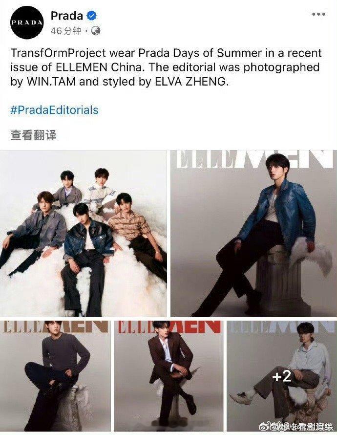Open the 46分钟 post timestamp
The height and width of the screenshot is (435, 337).
point(66,31)
